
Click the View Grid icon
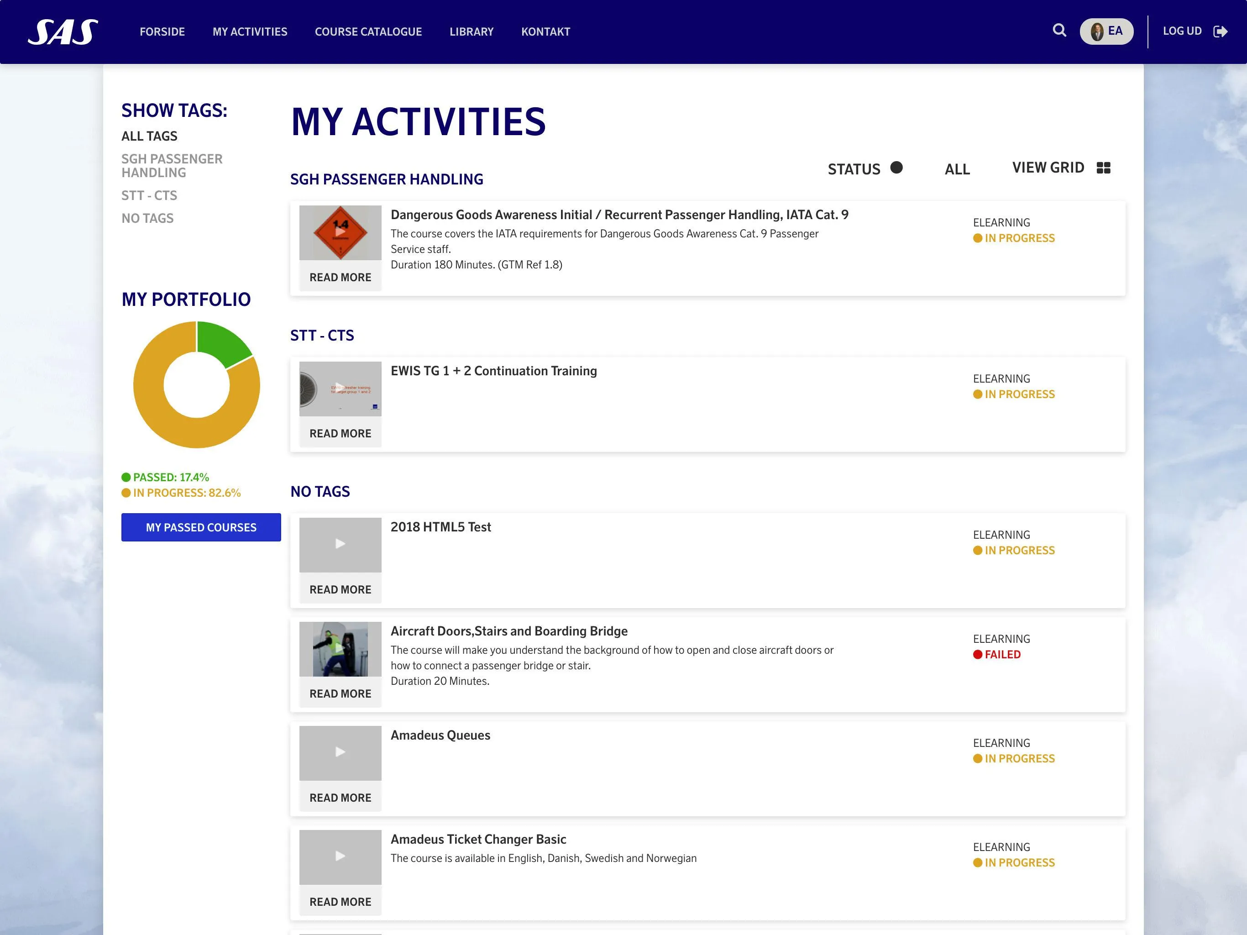pyautogui.click(x=1103, y=167)
